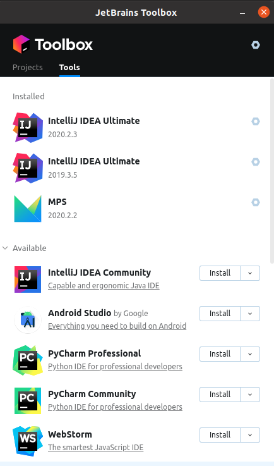Viewport: 274px width, 466px height.
Task: Collapse the Available section chevron
Action: point(5,248)
